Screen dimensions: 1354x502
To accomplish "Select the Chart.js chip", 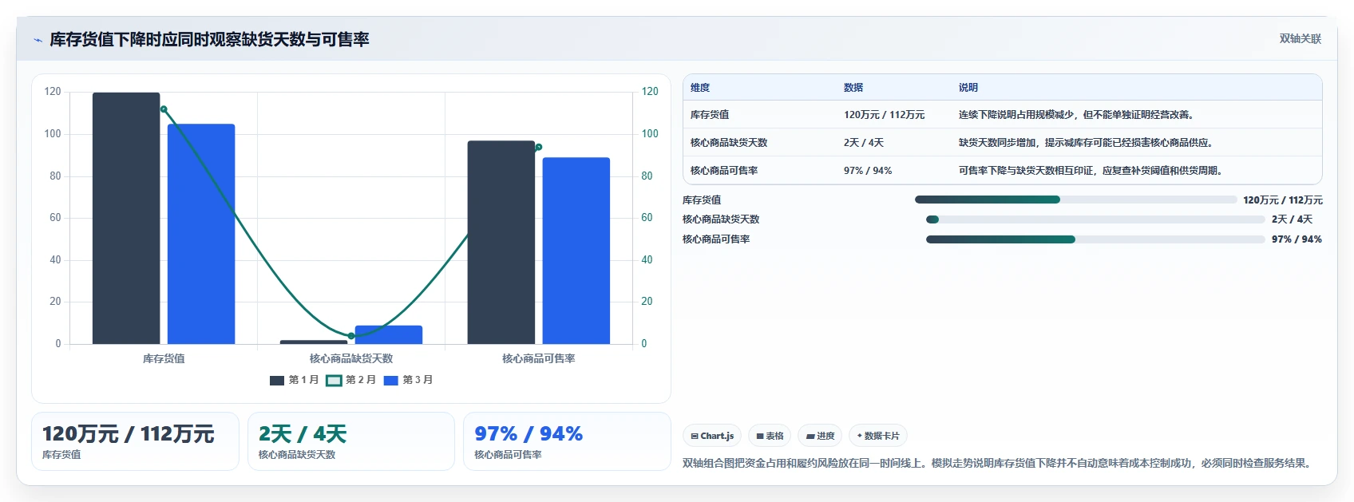I will click(x=712, y=436).
